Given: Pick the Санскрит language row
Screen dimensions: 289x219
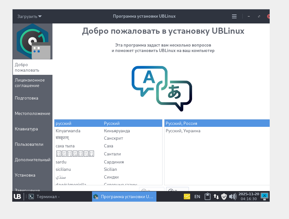Looking at the screenshot, I should tap(108, 138).
